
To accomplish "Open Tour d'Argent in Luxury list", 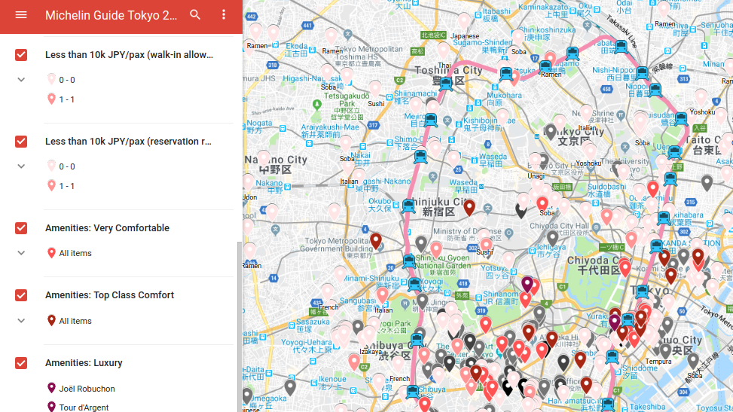I will (x=84, y=407).
